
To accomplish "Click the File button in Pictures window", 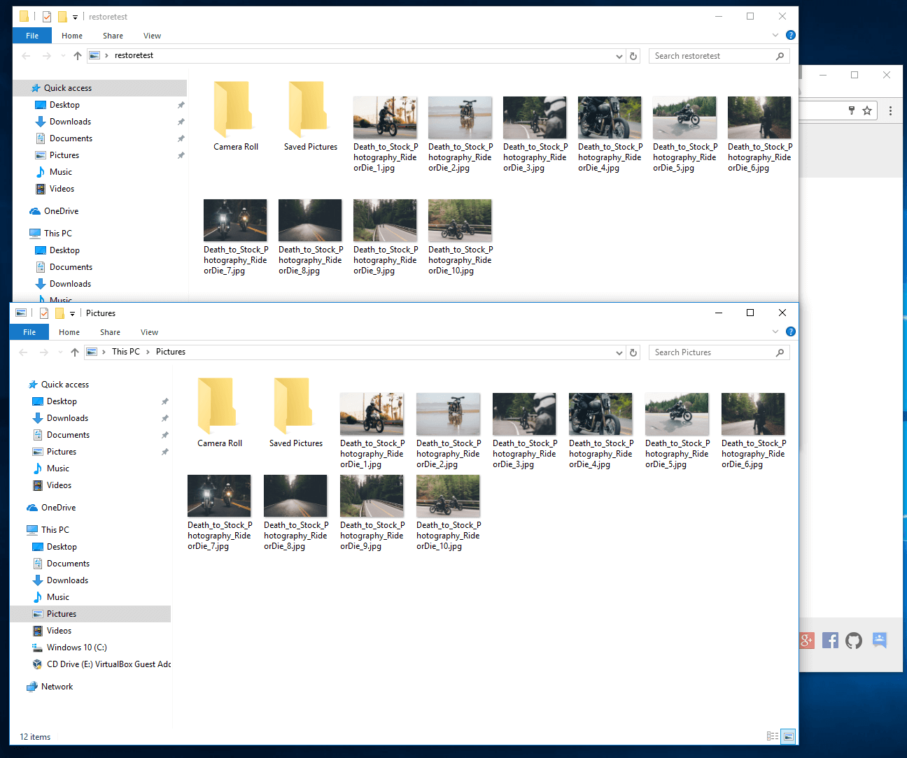I will [x=29, y=332].
